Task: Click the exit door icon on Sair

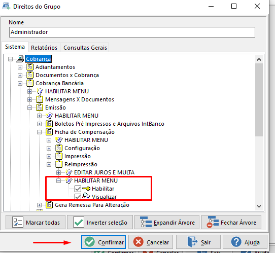Action: click(x=192, y=242)
